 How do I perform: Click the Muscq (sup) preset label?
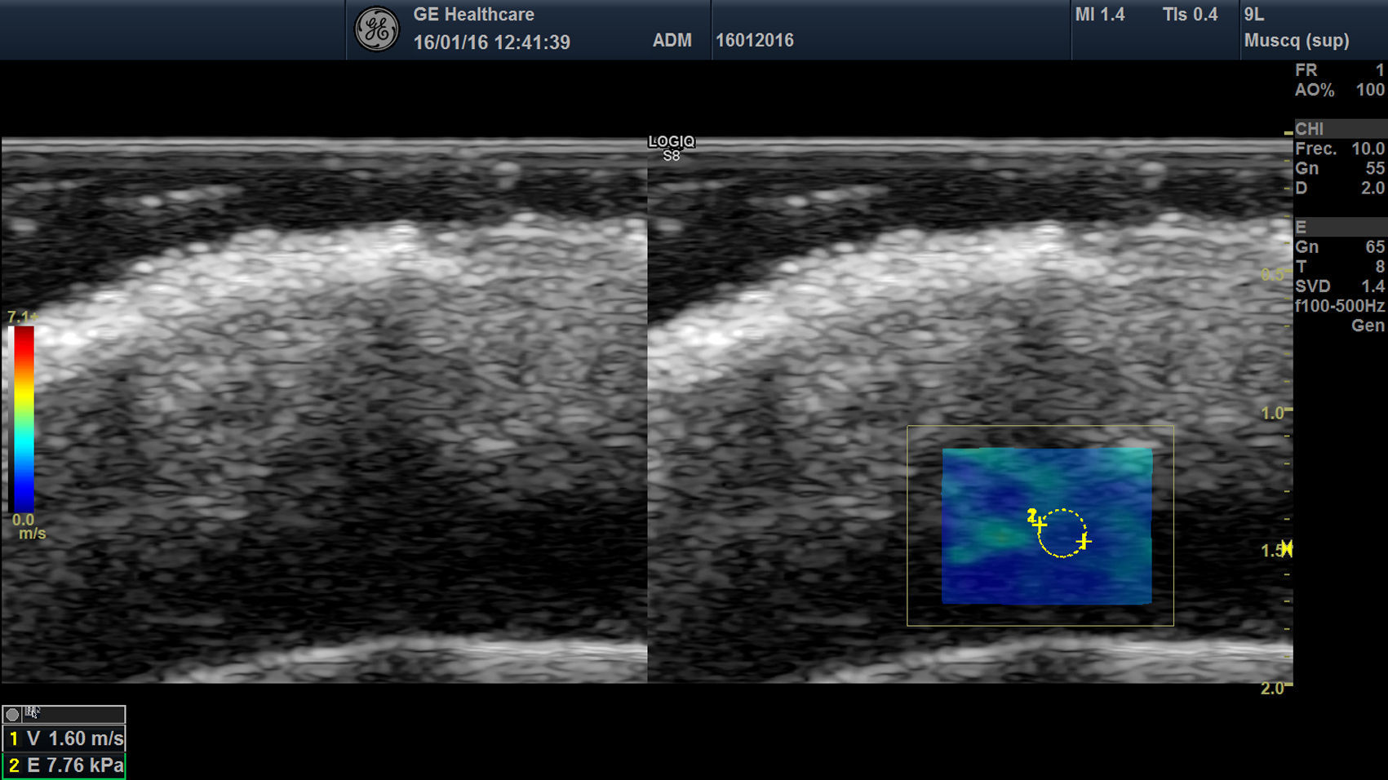point(1296,40)
